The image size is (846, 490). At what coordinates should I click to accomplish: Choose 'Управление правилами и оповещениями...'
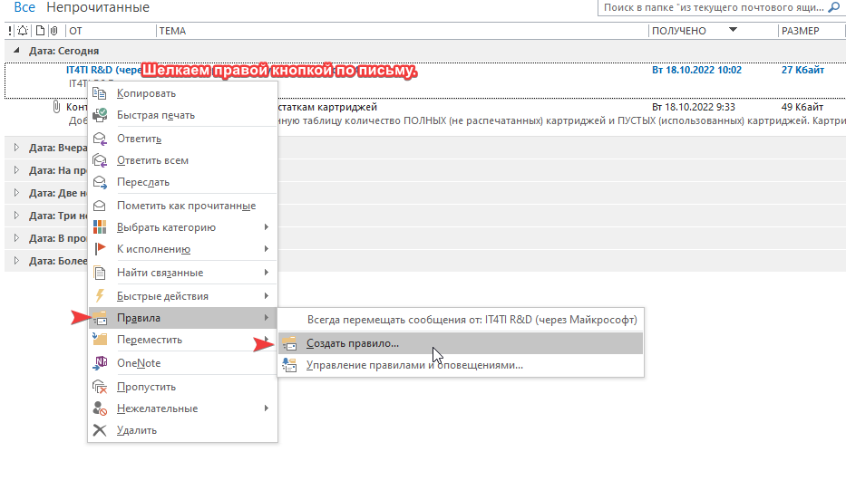click(x=413, y=365)
